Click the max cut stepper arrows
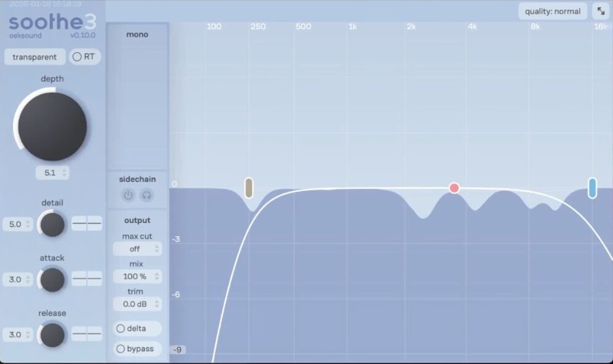 pos(157,249)
